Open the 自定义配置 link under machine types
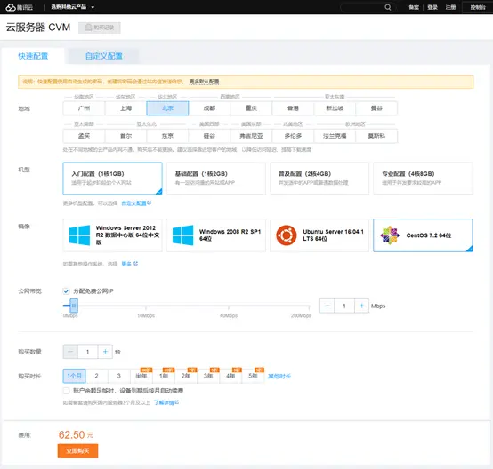The image size is (493, 469). coord(136,203)
